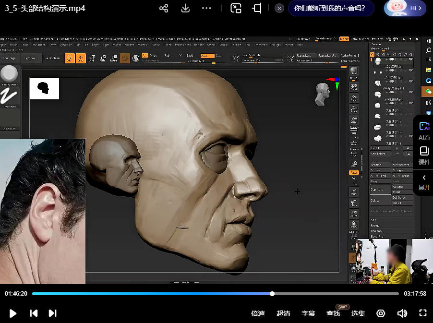Screen dimensions: 433x323
Task: Mute the video with the speaker icon
Action: point(402,313)
